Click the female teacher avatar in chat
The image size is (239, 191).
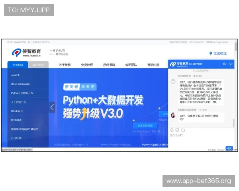(173, 115)
